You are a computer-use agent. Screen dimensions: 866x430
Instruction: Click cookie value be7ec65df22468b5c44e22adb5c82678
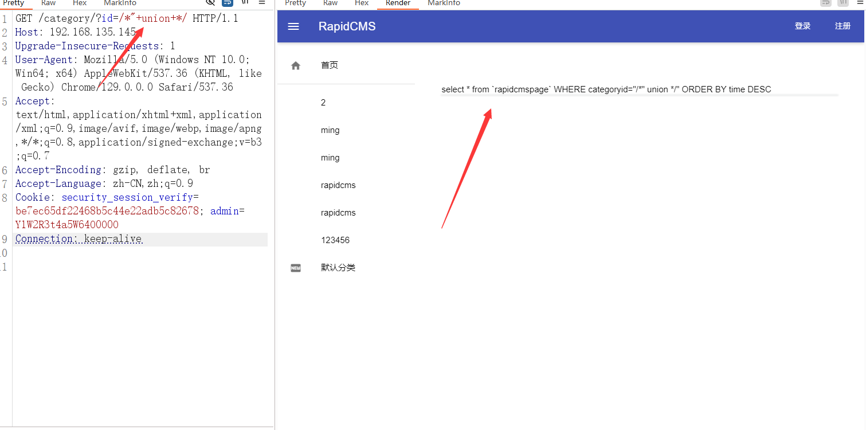(107, 211)
